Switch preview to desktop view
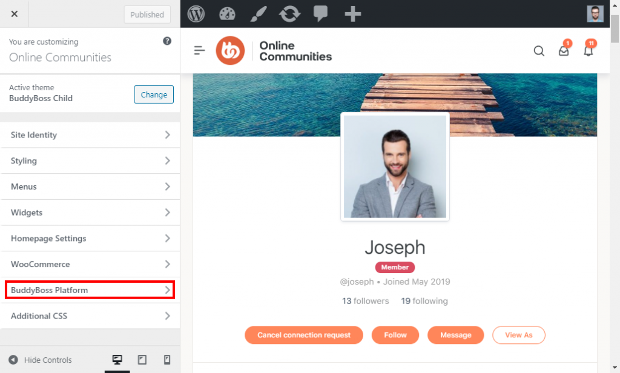Viewport: 620px width, 373px height. (117, 360)
